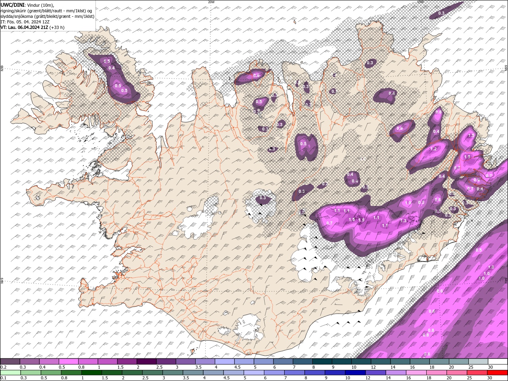Select the purple 12–14 rain scale swatch
The image size is (508, 381).
tap(375, 373)
